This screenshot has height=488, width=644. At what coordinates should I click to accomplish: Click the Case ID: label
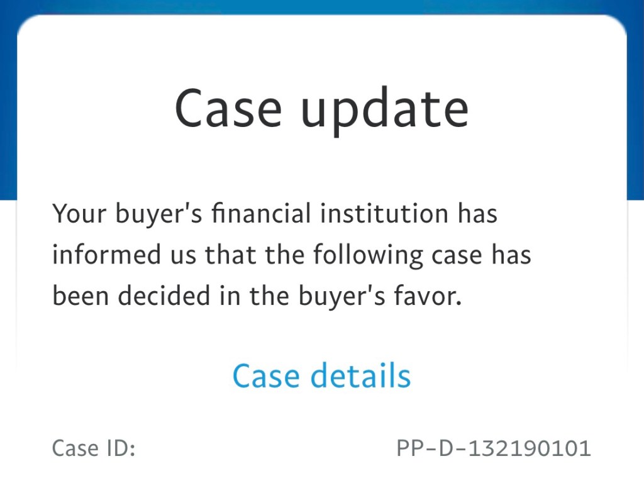click(94, 448)
